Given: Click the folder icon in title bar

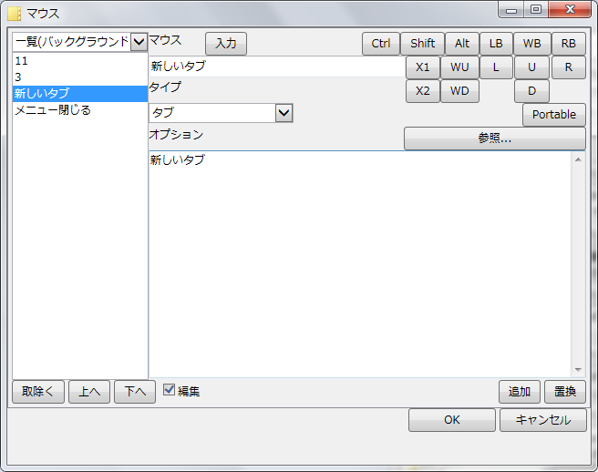Looking at the screenshot, I should pyautogui.click(x=14, y=14).
